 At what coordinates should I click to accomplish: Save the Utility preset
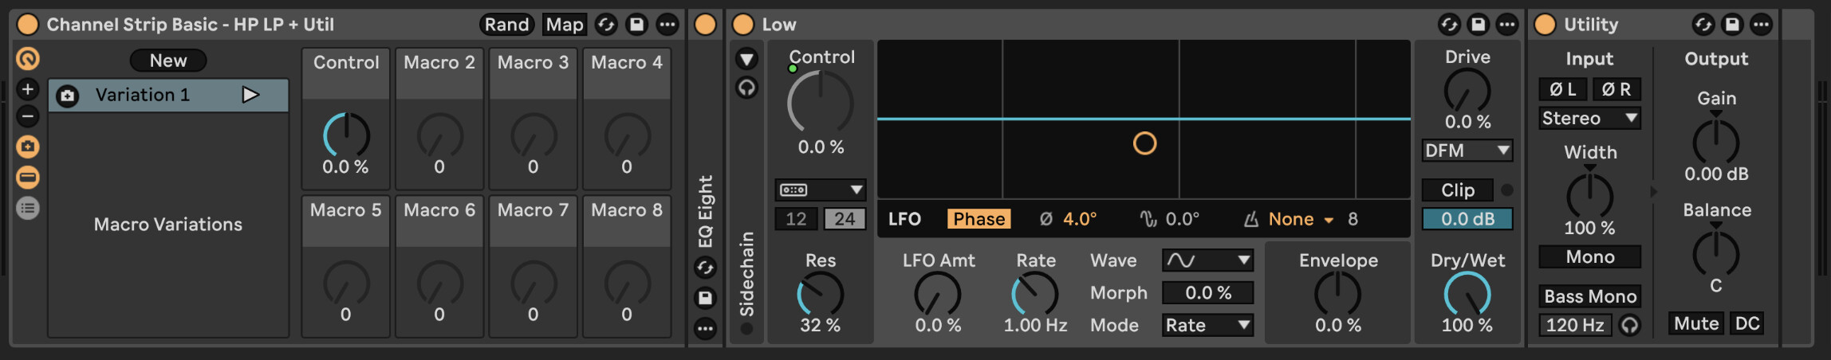point(1732,25)
